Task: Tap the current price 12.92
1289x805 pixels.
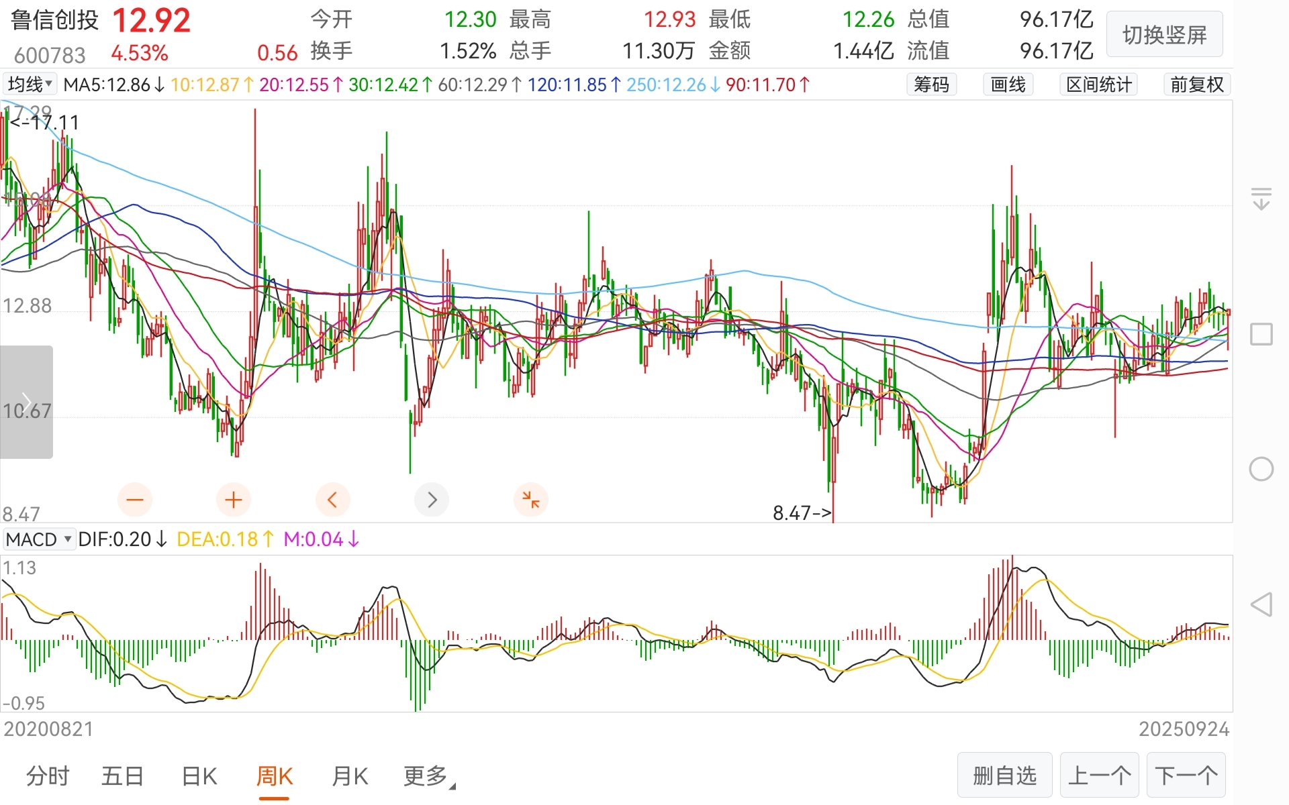Action: point(151,20)
